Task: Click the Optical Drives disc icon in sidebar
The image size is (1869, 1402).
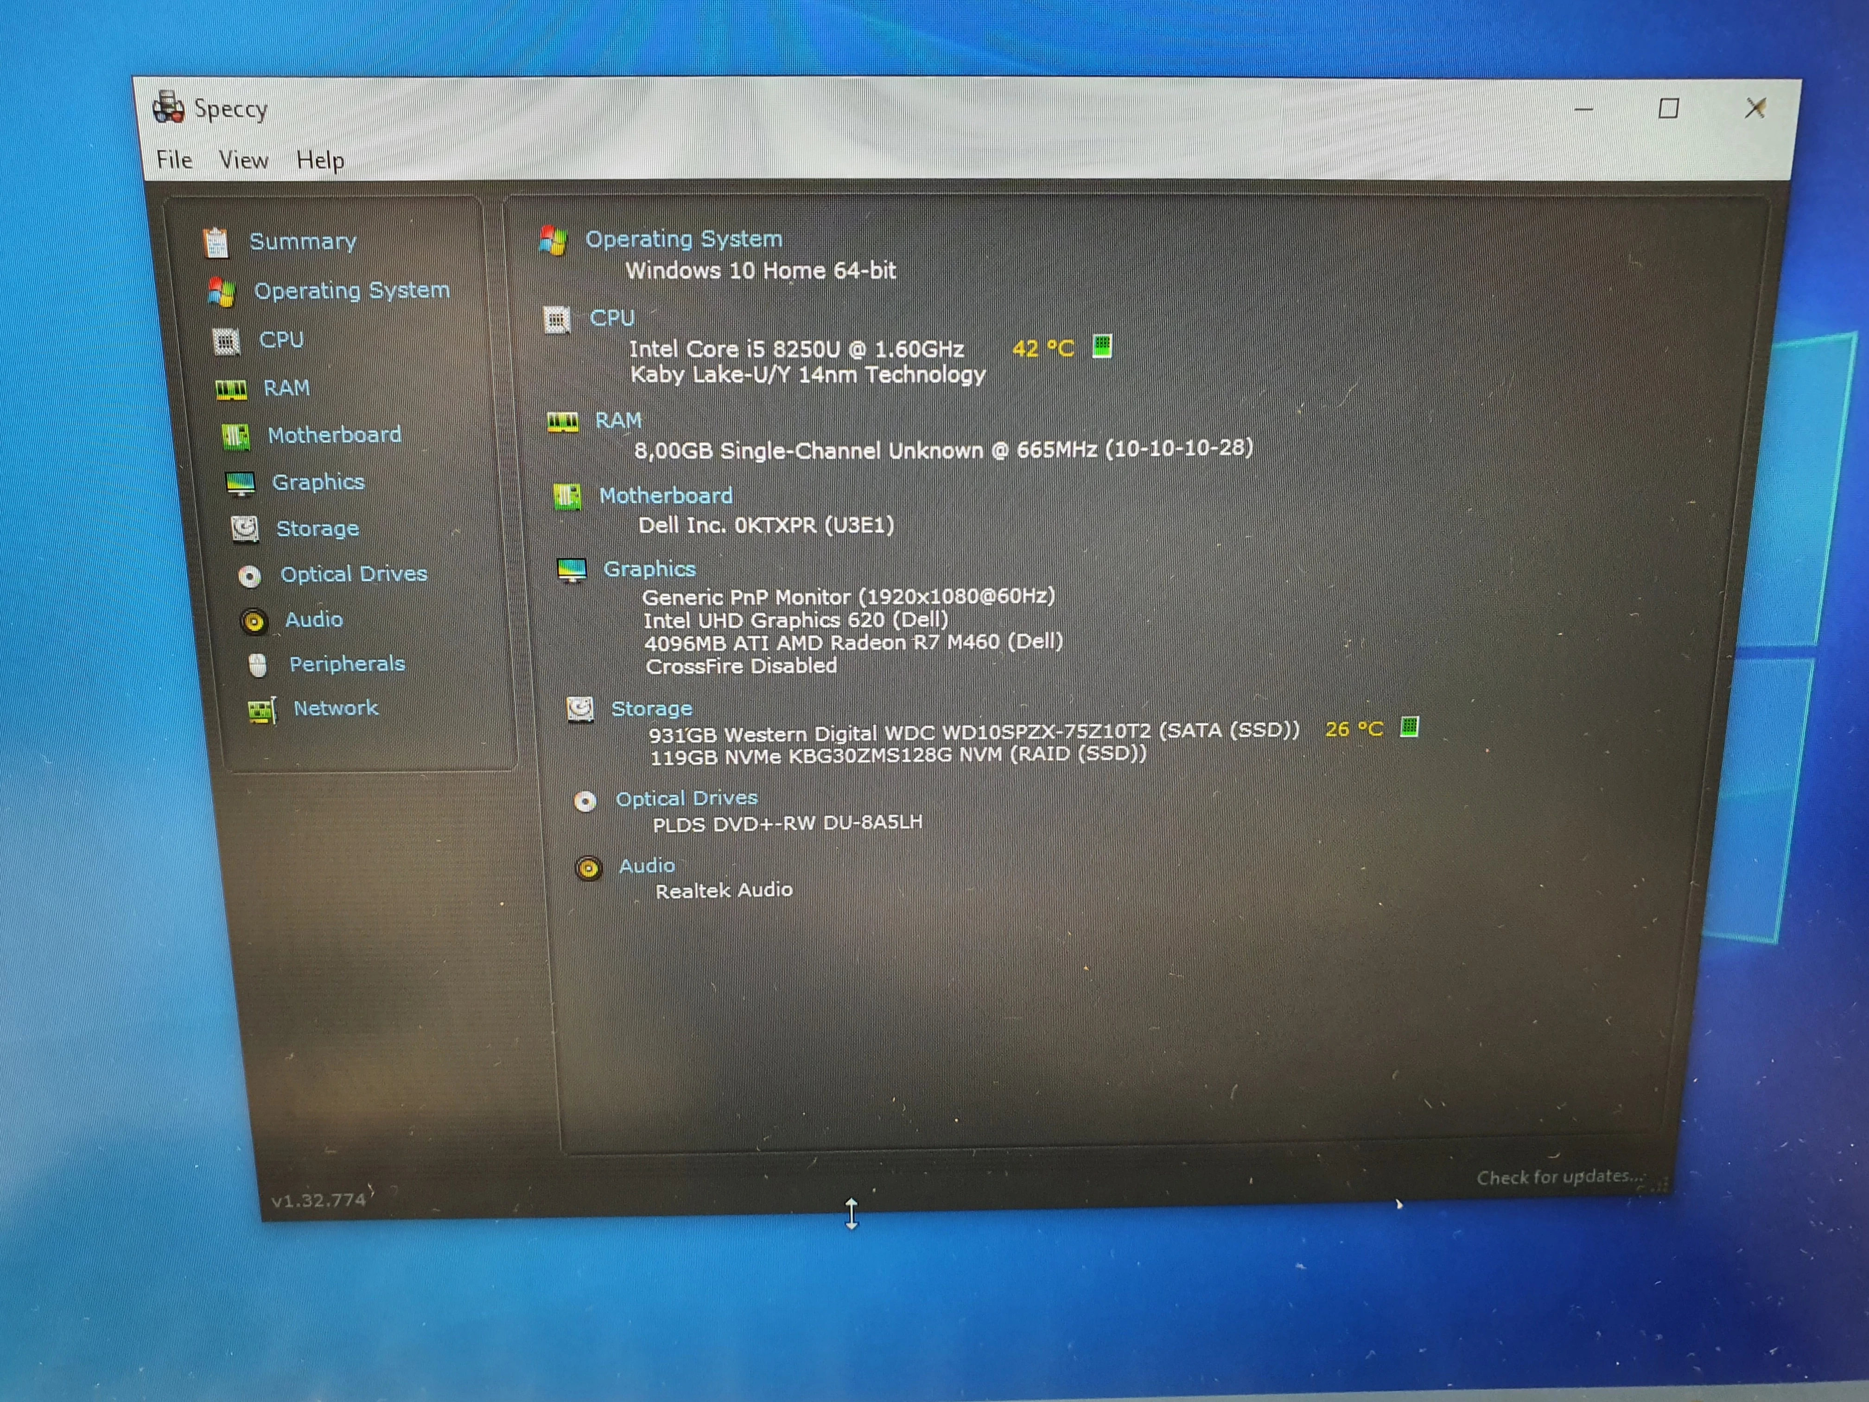Action: coord(249,576)
